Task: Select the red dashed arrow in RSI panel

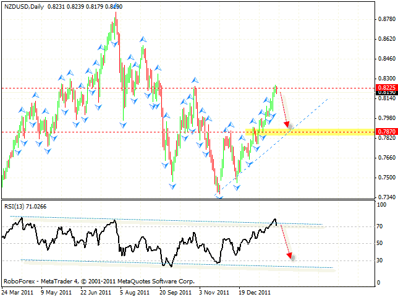Action: coord(286,241)
